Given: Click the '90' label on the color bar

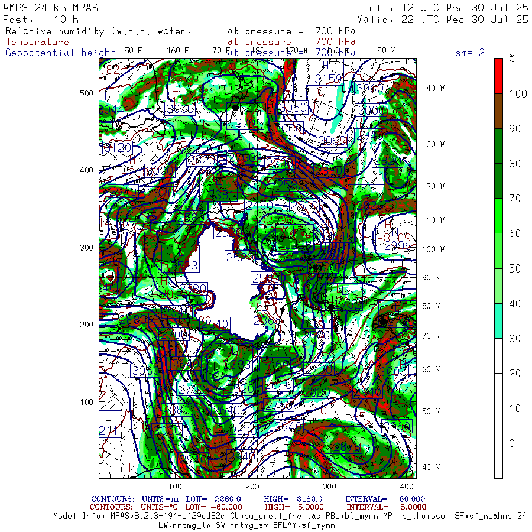Looking at the screenshot, I should (515, 129).
